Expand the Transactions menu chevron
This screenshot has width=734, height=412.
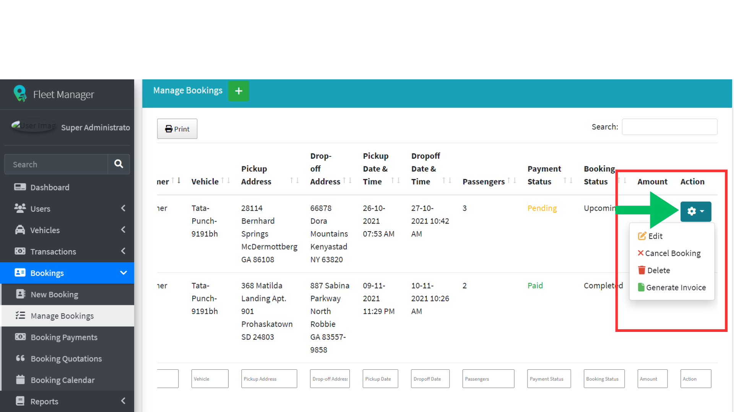(x=123, y=251)
